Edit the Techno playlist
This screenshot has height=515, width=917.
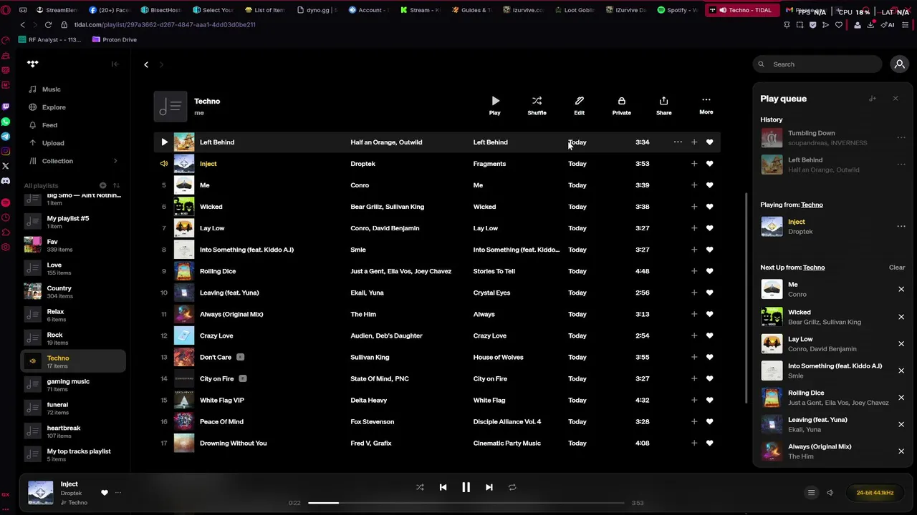(x=579, y=105)
